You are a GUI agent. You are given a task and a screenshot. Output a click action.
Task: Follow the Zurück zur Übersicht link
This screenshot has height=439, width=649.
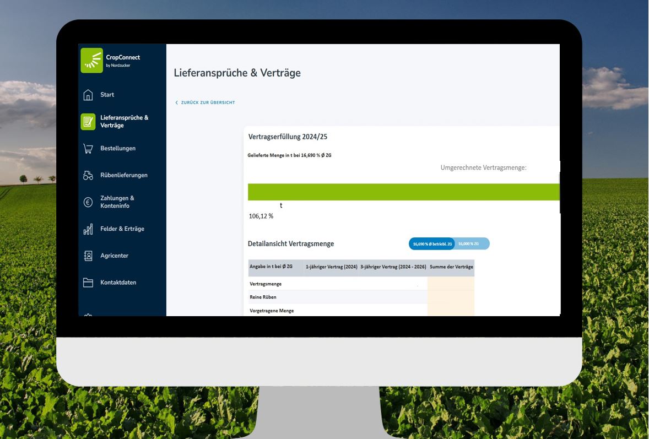click(x=208, y=102)
